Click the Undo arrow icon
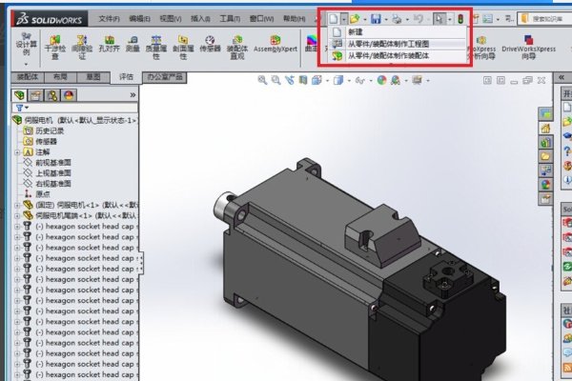Screen dimensions: 572x381 tap(419, 19)
